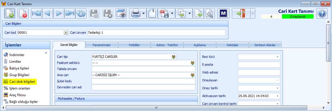Open the printer dropdown arrow
Screen dimensions: 332x111
143,13
